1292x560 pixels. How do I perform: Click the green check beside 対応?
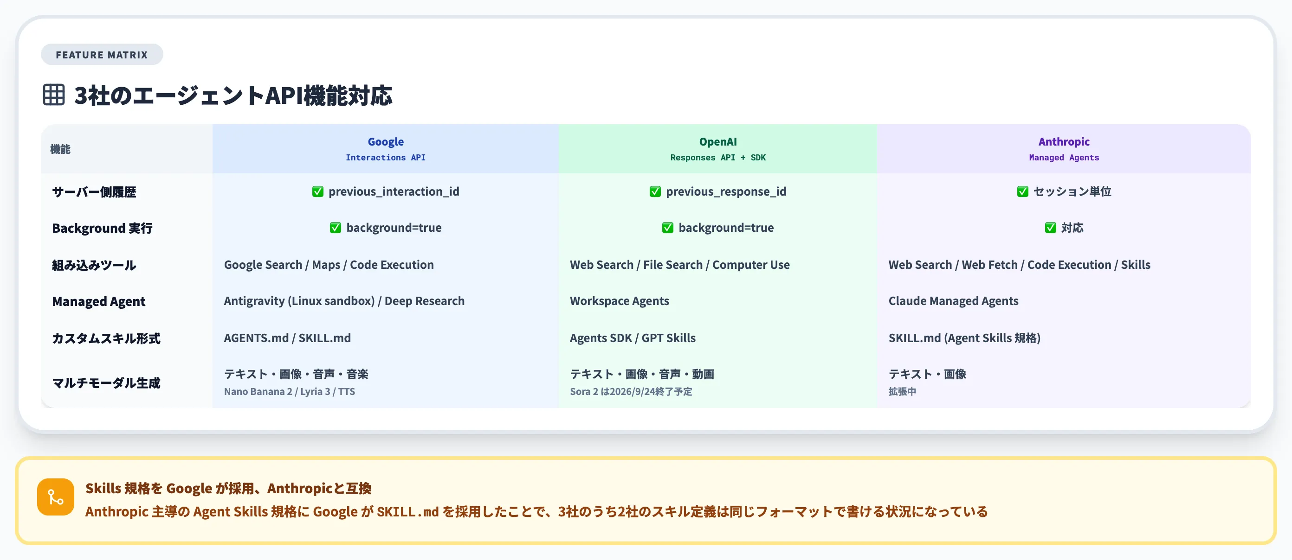1050,228
